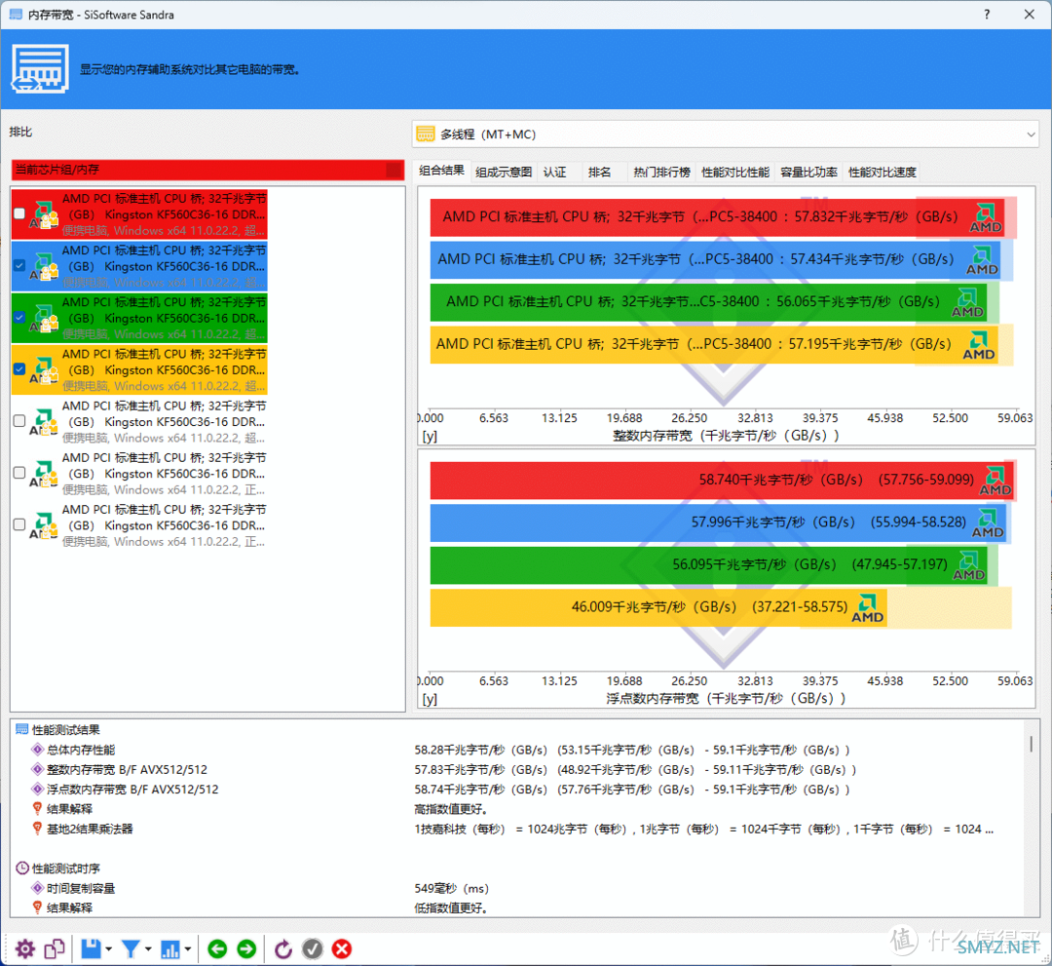Click the icon beside 性能测试结果 heading

click(x=22, y=729)
